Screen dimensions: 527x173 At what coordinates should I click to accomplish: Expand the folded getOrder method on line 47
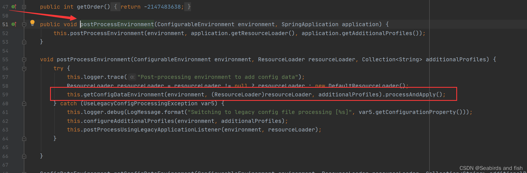[x=24, y=7]
